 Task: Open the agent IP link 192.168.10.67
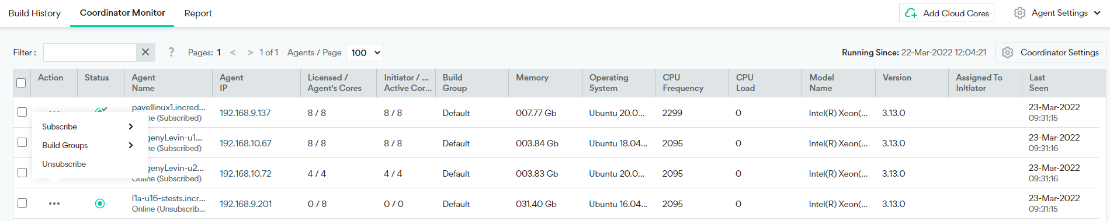pos(245,143)
